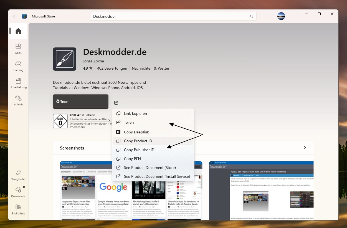Choose Teilen in the context menu
347x228 pixels.
point(153,122)
